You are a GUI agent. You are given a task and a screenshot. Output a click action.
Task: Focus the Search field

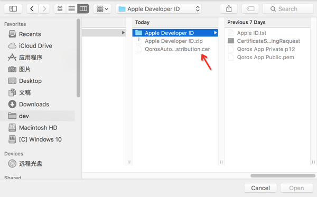(288, 8)
